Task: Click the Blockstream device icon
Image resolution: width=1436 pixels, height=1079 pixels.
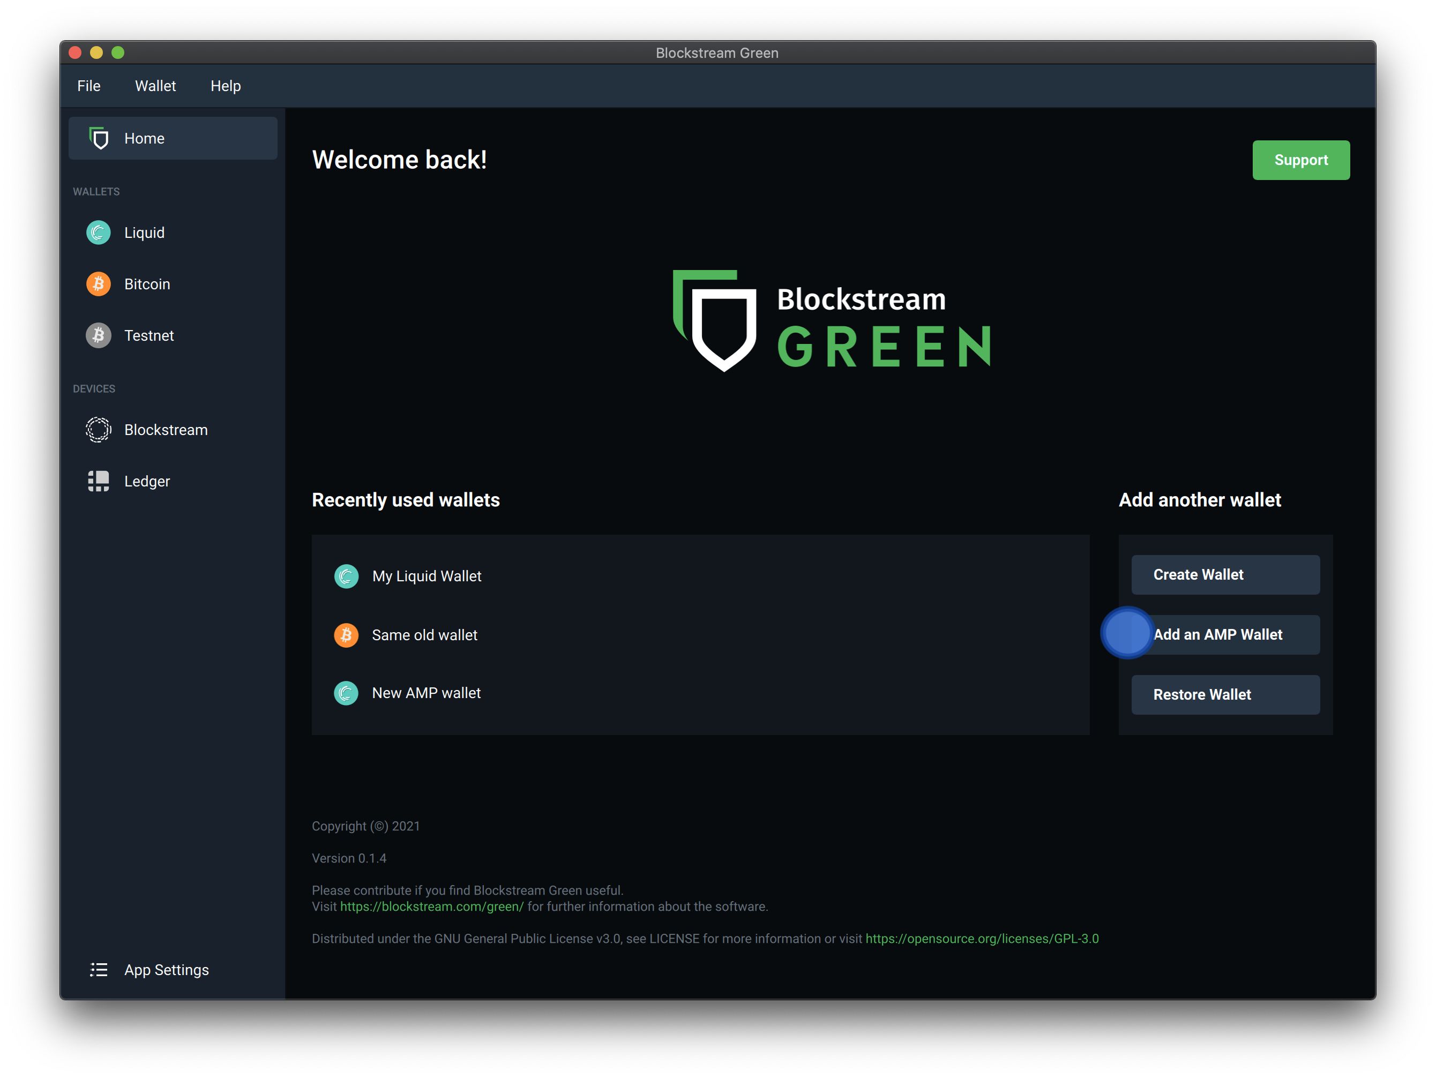Action: pos(99,430)
